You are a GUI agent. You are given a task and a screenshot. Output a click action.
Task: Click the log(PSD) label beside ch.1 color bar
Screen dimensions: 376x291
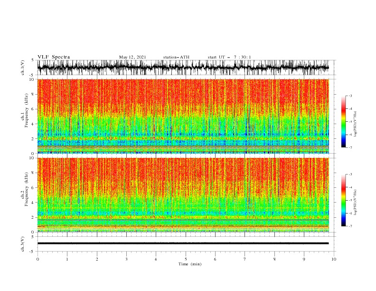(356, 124)
